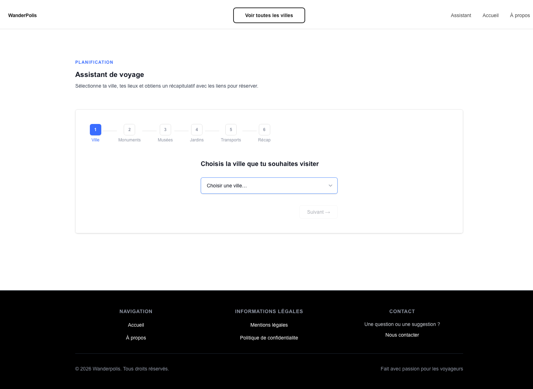Viewport: 533px width, 389px height.
Task: Click the 'PLANIFICATION' label text
Action: pyautogui.click(x=94, y=62)
